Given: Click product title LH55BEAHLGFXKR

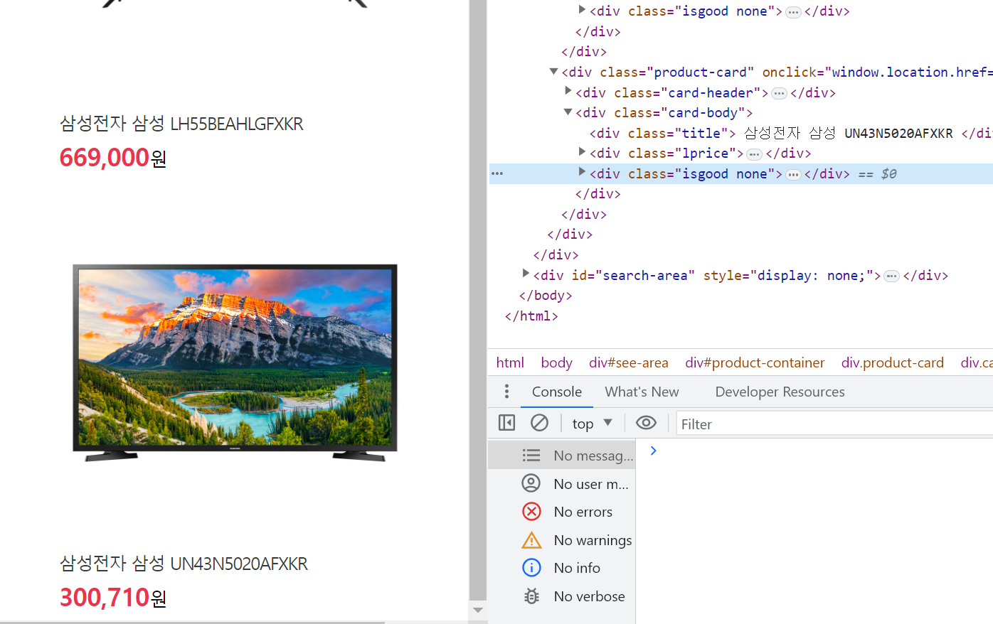Looking at the screenshot, I should (181, 124).
